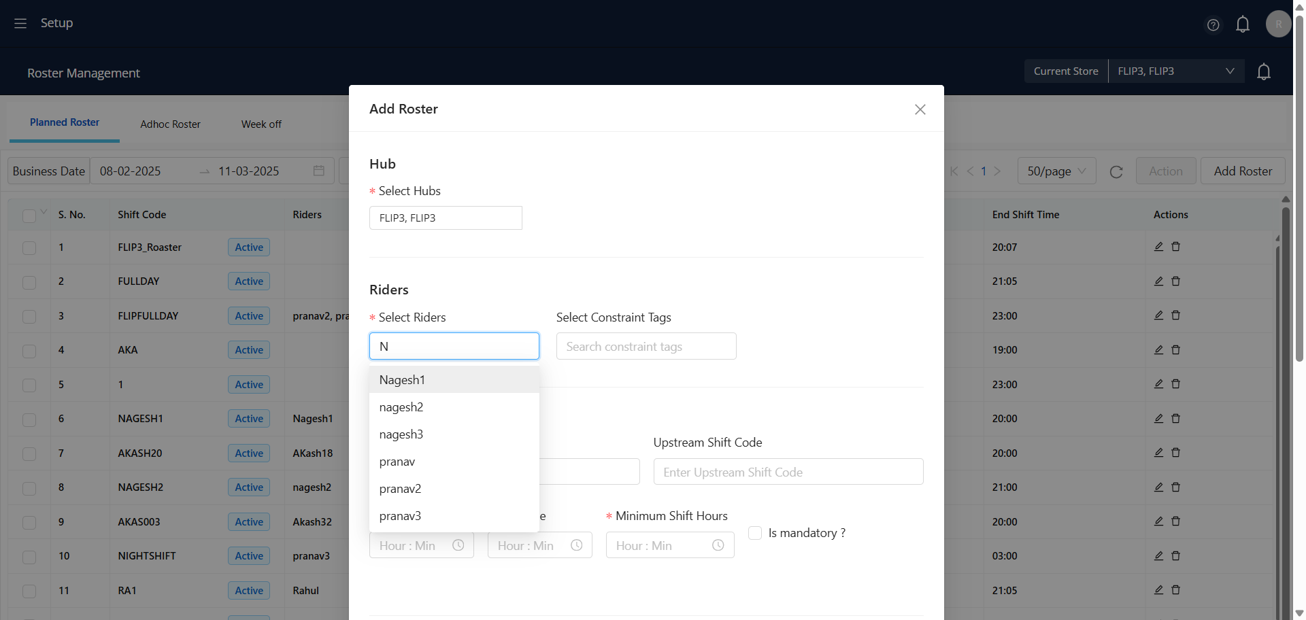
Task: Delete the NAGESH1 roster row
Action: [1175, 418]
